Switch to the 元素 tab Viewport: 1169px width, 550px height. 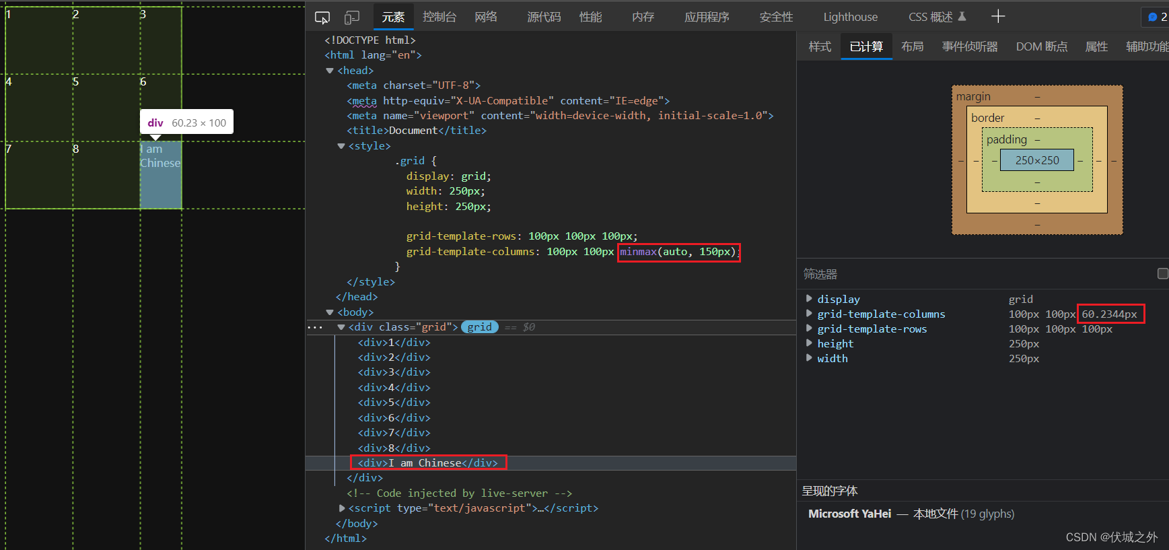coord(393,17)
